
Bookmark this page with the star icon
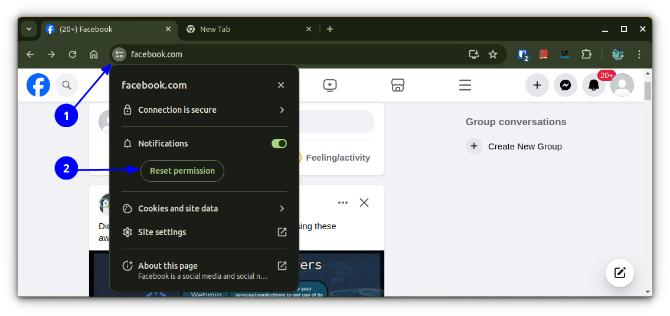point(493,54)
